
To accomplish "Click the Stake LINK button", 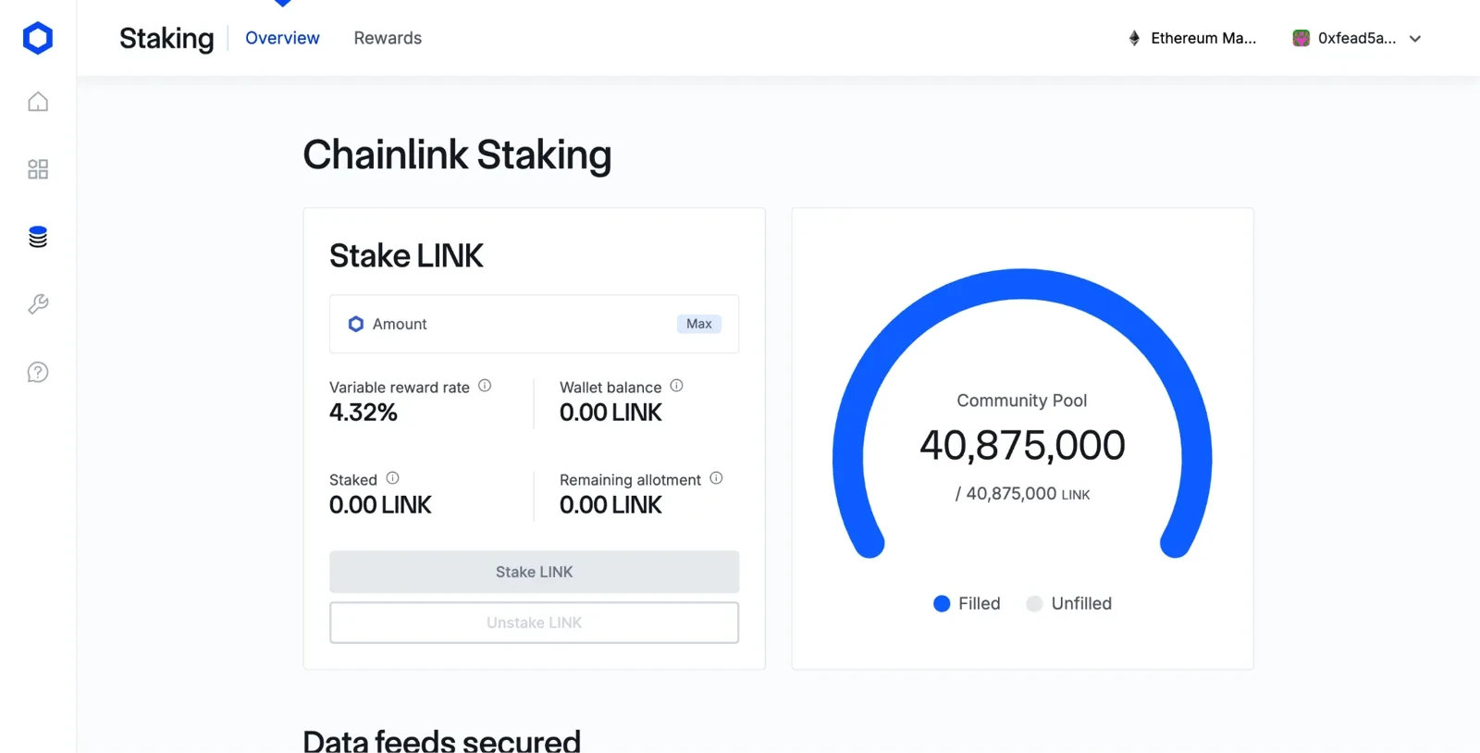I will point(535,572).
